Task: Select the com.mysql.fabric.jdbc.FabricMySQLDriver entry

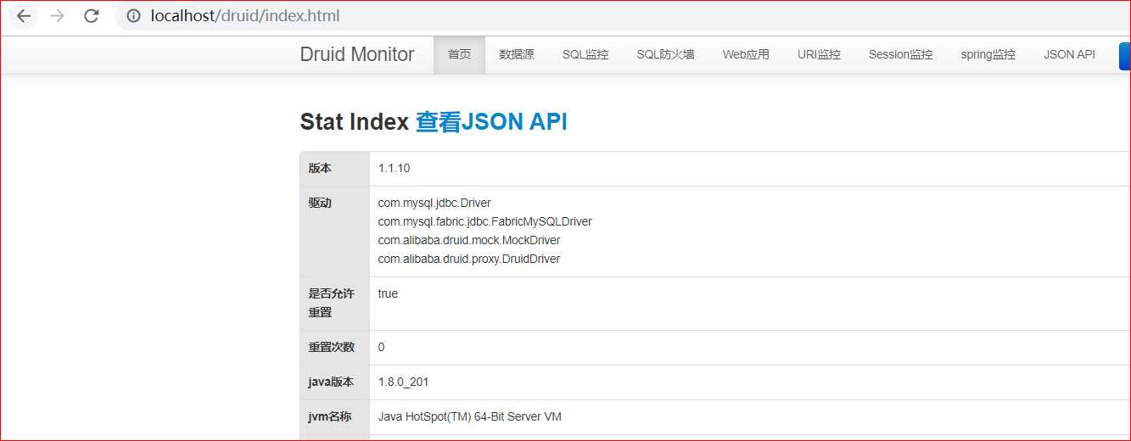Action: click(x=485, y=221)
